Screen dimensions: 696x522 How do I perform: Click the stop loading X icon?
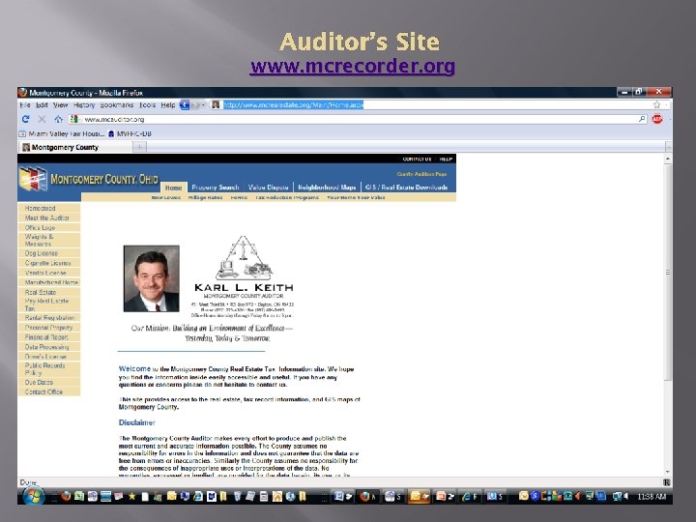click(42, 119)
